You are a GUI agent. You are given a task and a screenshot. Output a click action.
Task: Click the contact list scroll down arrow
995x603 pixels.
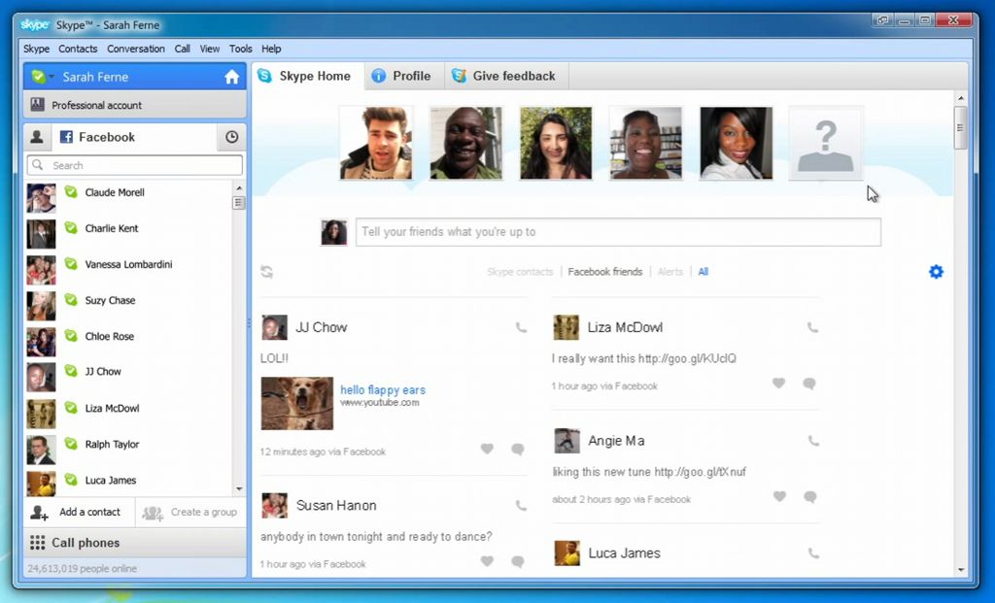pos(239,488)
